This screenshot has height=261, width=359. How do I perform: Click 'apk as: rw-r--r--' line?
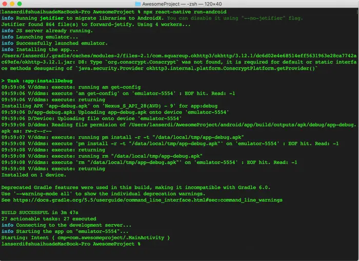click(27, 131)
